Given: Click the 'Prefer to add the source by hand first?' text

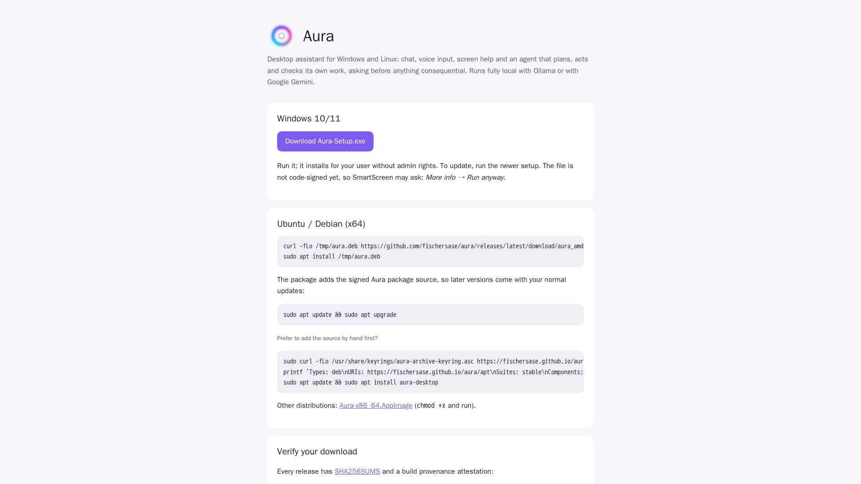Looking at the screenshot, I should point(327,338).
